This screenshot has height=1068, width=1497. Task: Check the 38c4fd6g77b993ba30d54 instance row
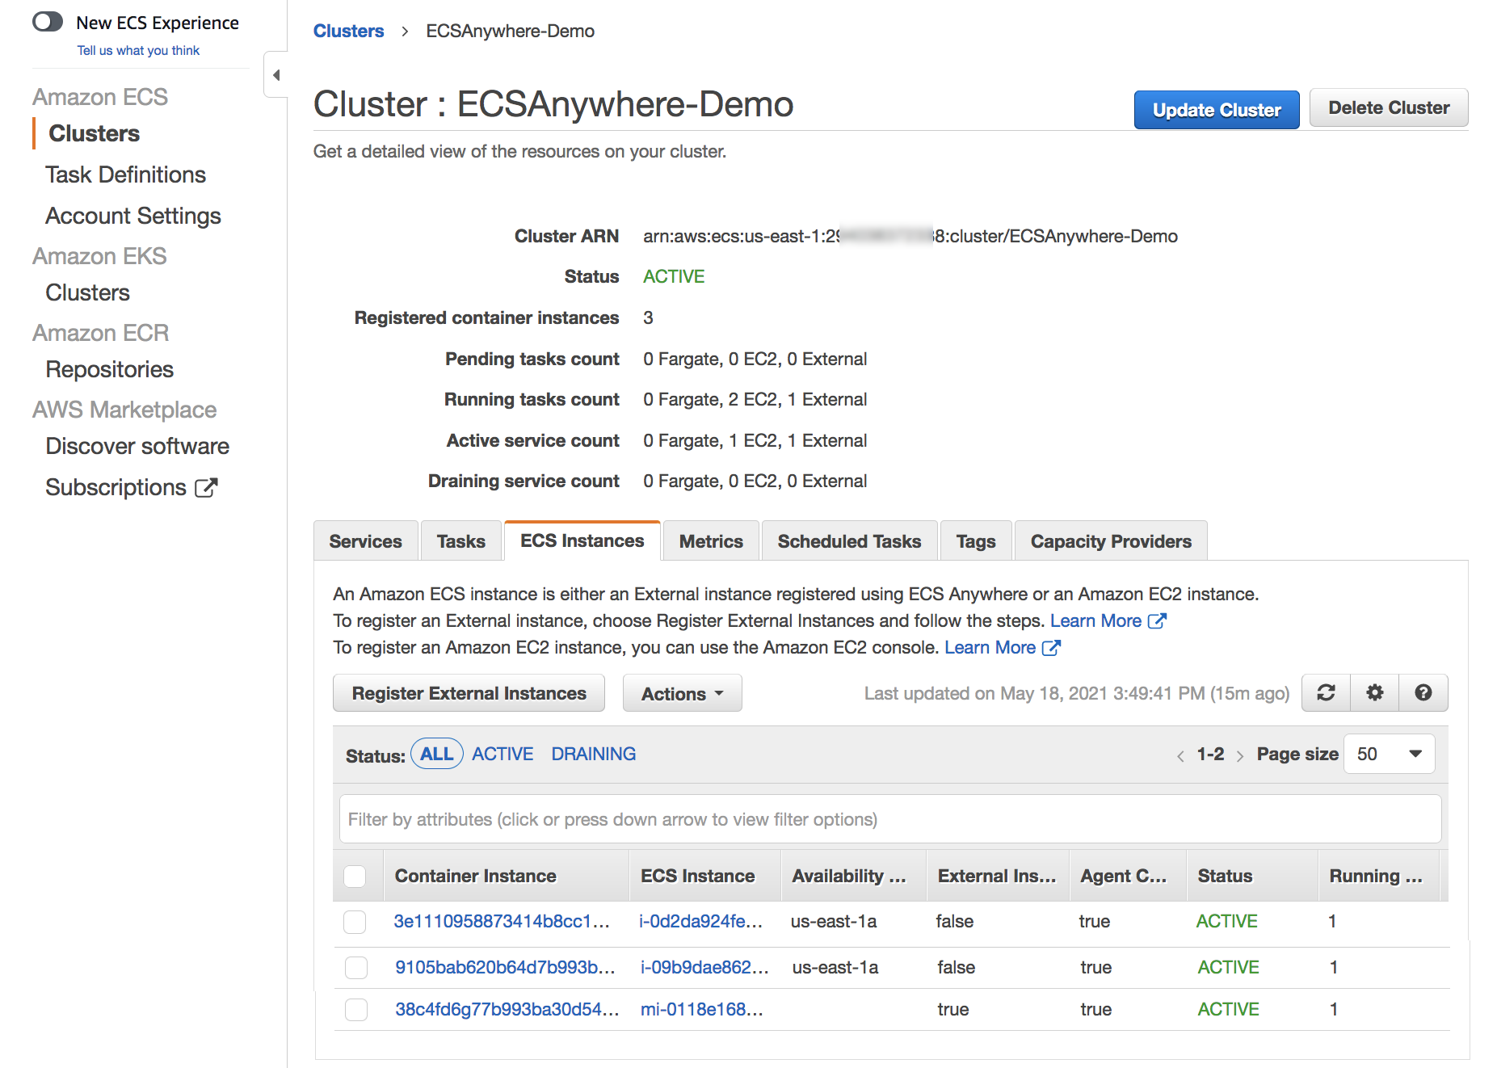[356, 1010]
